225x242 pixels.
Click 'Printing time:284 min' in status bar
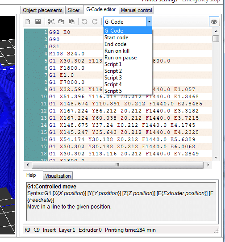pyautogui.click(x=130, y=230)
